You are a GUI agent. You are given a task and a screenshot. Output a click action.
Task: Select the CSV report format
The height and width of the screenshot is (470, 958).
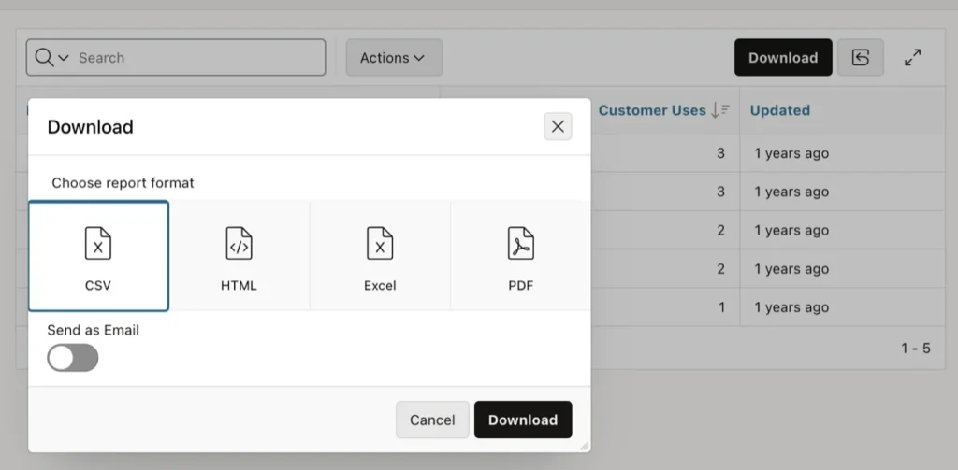pos(98,256)
